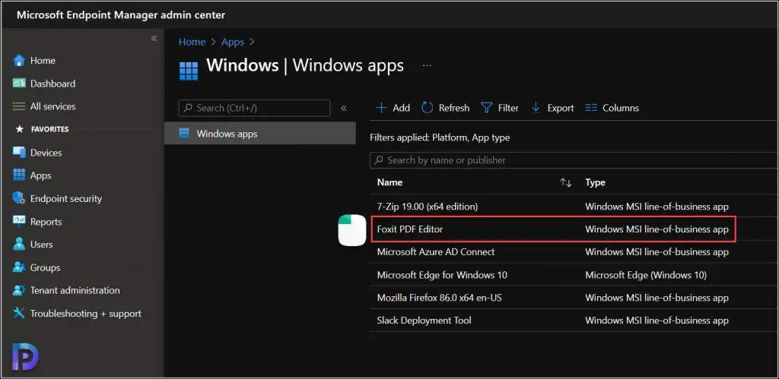Click the Microsoft Endpoint Manager admin center title
The image size is (779, 379).
[x=121, y=15]
